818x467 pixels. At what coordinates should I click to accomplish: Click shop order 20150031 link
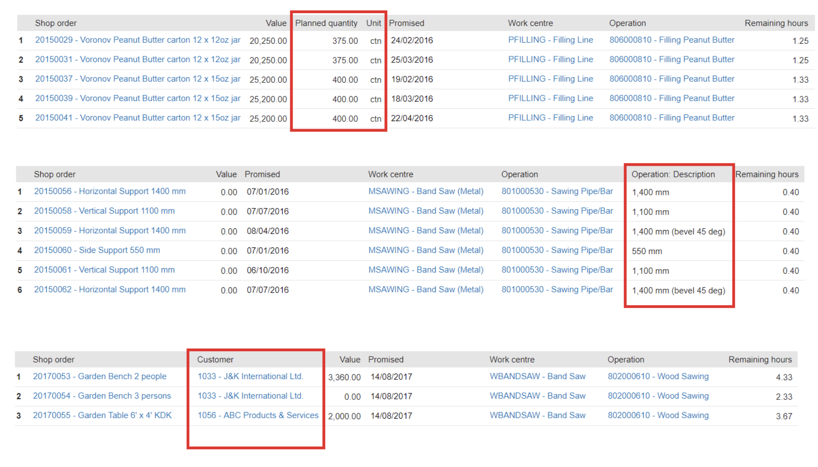tap(138, 59)
